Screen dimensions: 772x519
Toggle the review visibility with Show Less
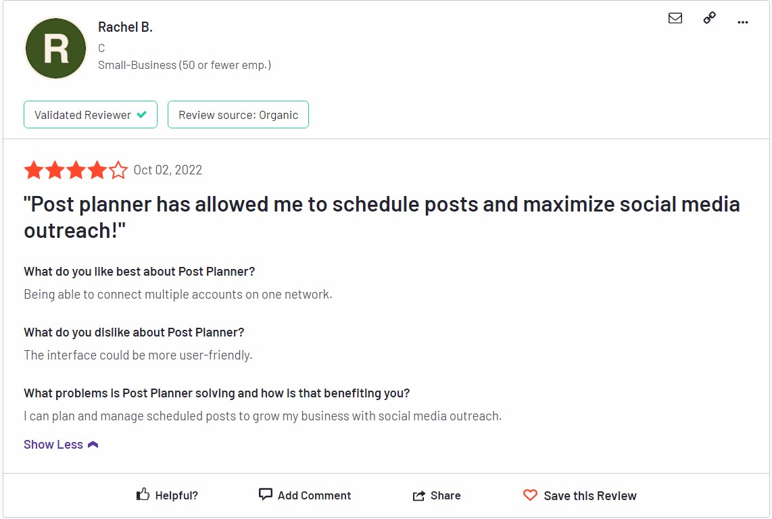(53, 444)
